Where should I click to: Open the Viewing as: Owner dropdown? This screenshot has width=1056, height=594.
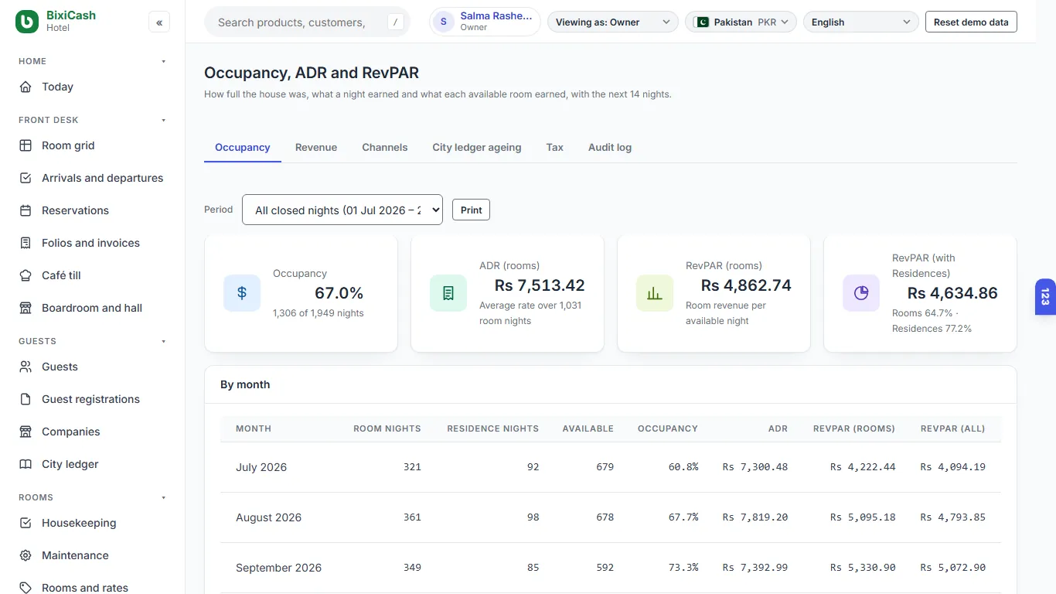pyautogui.click(x=613, y=22)
